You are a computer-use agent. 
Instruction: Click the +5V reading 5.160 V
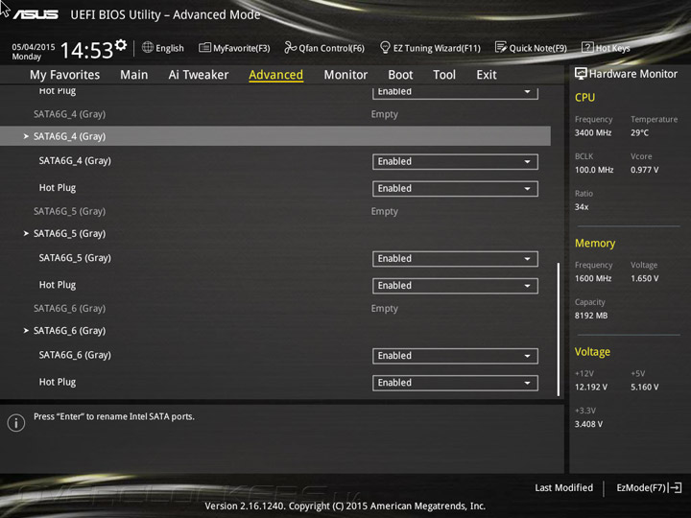(644, 387)
